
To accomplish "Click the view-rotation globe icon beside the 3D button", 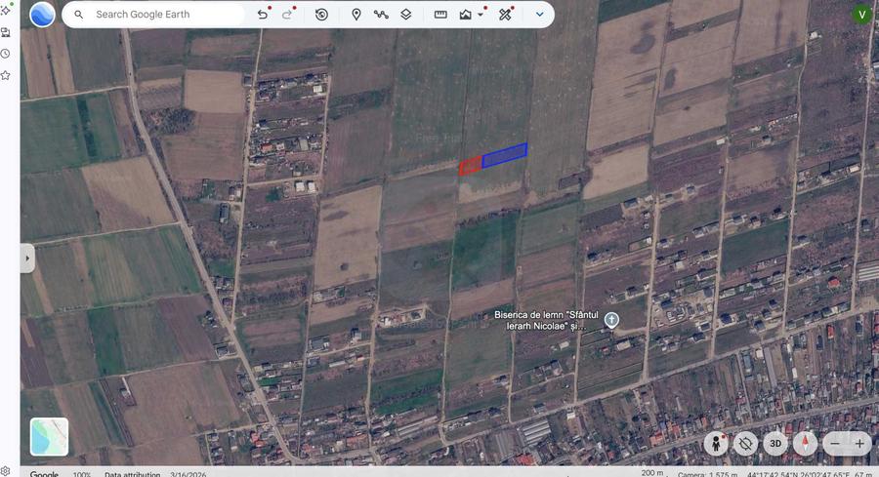I will pos(745,444).
